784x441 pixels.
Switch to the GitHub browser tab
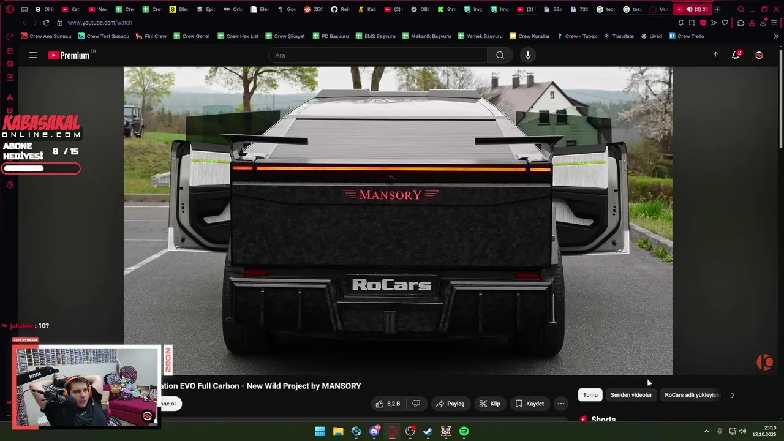341,9
